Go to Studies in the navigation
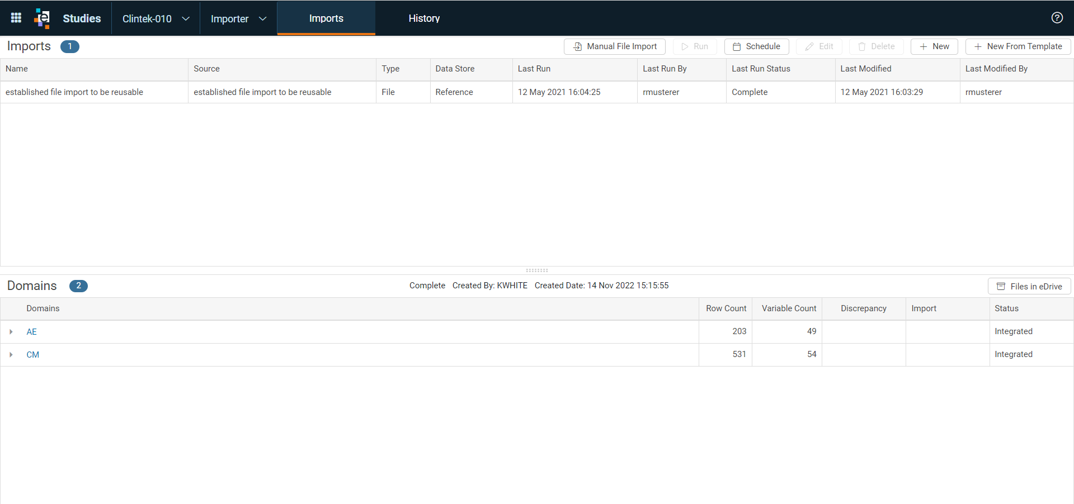 [82, 18]
